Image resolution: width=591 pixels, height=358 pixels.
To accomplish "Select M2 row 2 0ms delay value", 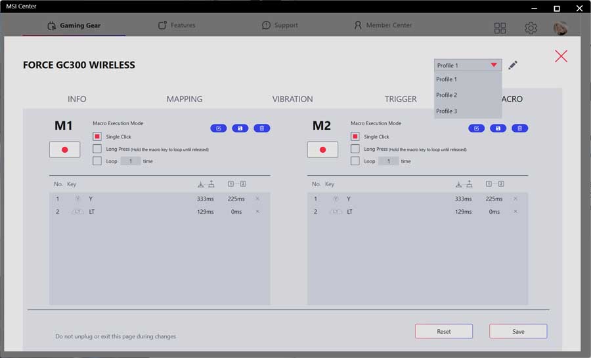I will [494, 212].
